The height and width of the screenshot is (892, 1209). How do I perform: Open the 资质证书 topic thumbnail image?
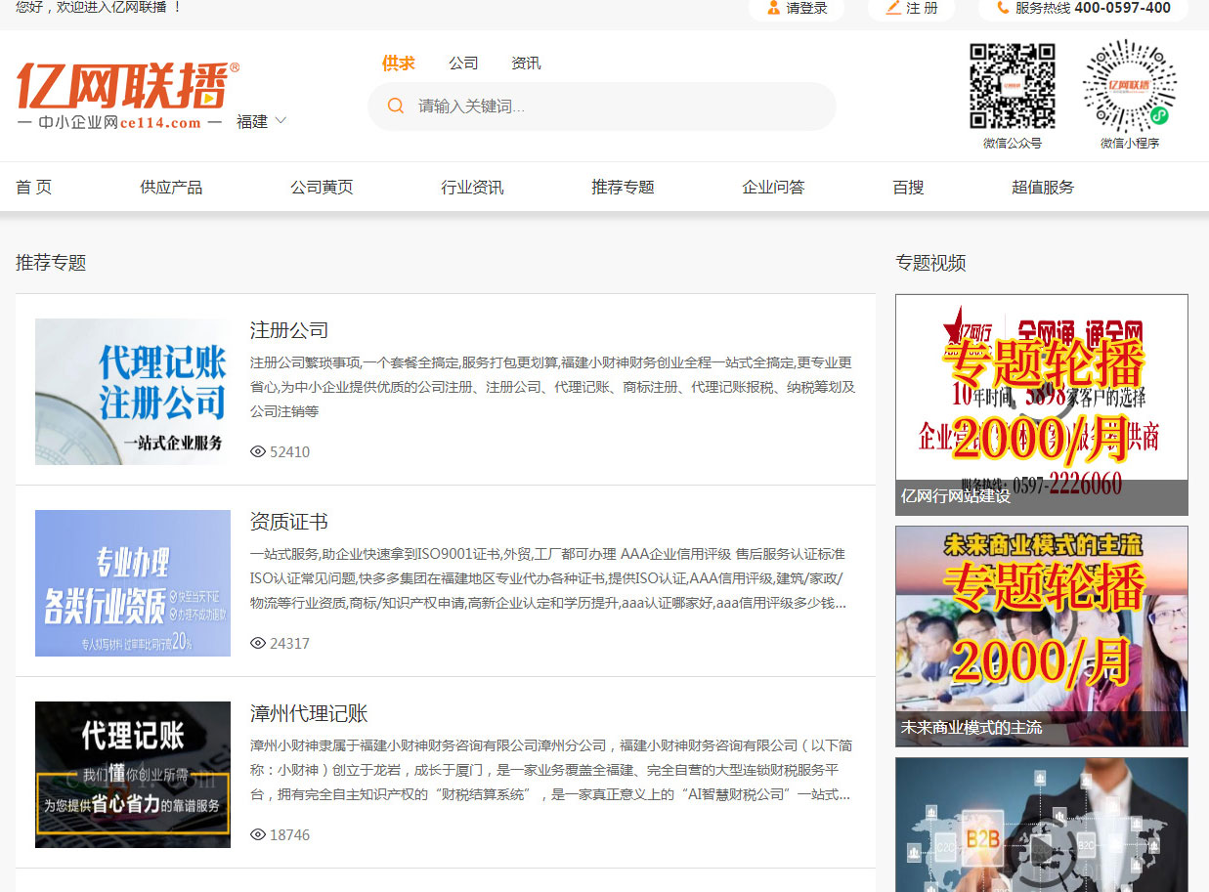point(133,582)
